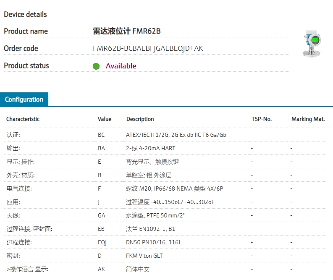Click the Order code field label
The width and height of the screenshot is (333, 280).
[21, 48]
